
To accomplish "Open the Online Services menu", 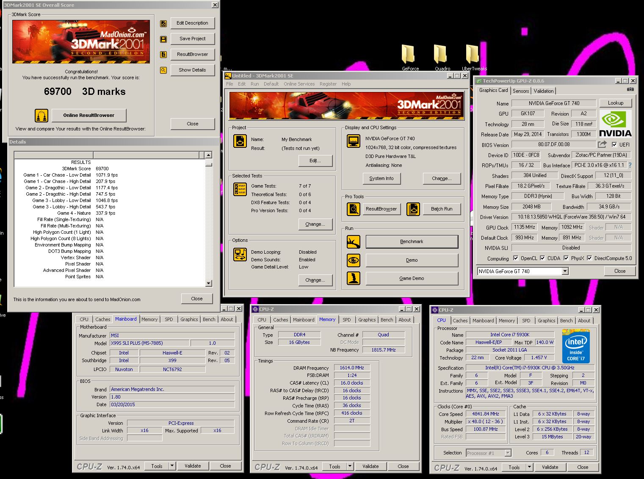I will pos(299,84).
